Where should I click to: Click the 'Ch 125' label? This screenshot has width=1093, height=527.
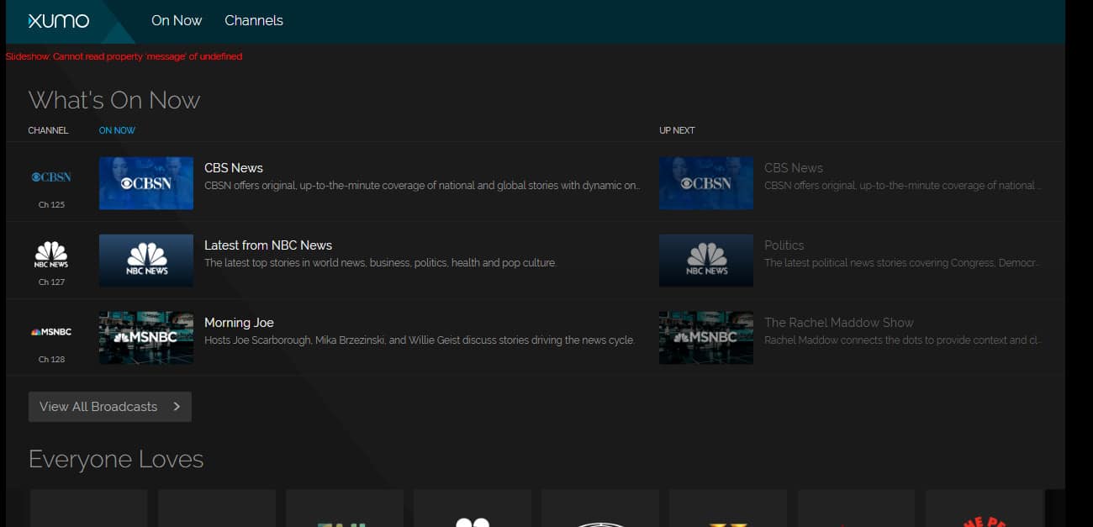click(x=51, y=205)
